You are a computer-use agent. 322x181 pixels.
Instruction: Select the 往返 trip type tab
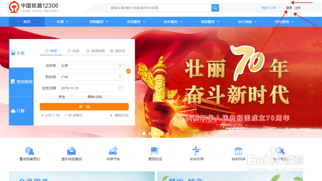tap(73, 51)
